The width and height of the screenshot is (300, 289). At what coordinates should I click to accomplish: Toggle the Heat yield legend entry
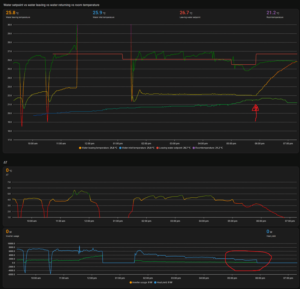[163, 283]
